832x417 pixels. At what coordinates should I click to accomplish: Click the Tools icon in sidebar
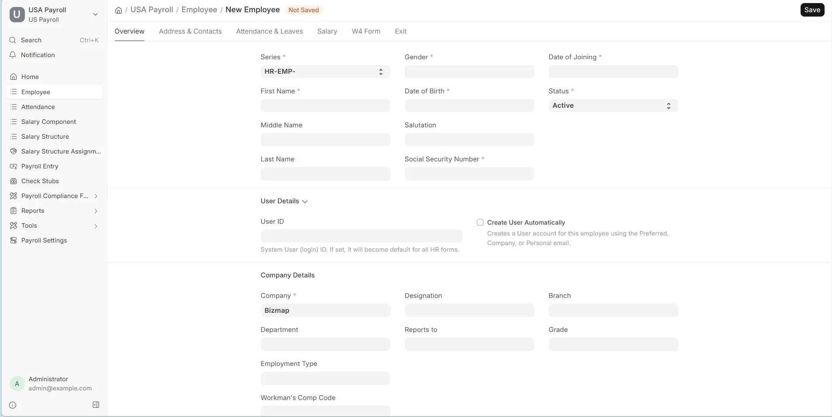click(14, 226)
